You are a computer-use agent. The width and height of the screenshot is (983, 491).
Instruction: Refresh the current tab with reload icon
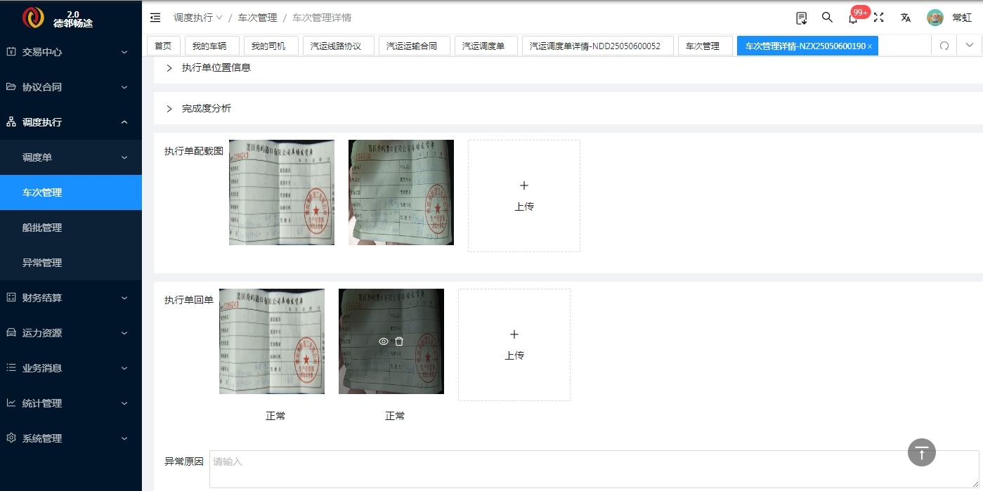[x=944, y=46]
